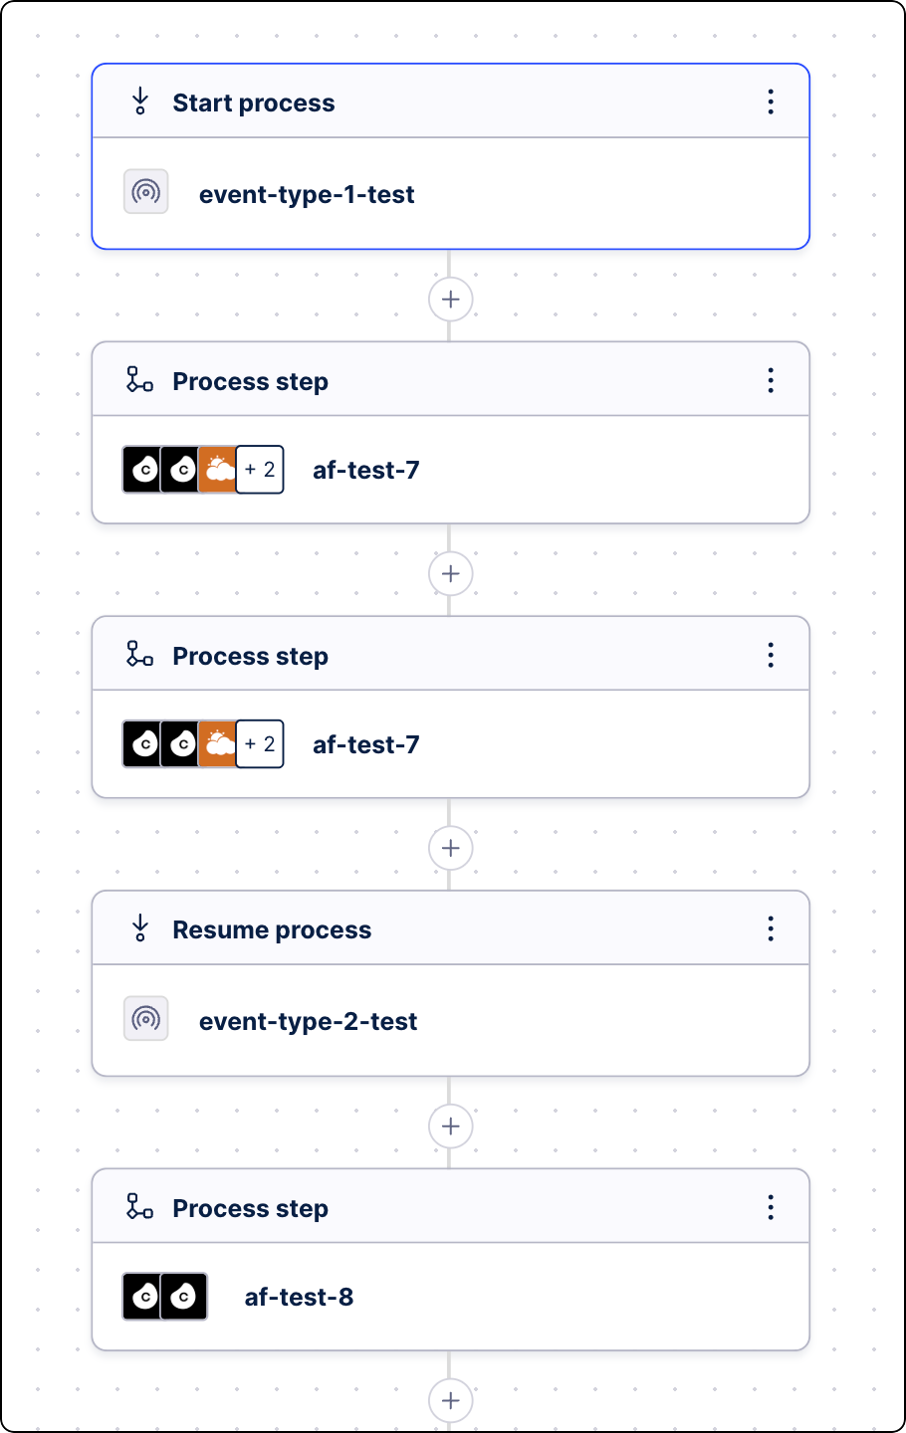Open the options menu on Start process
Viewport: 906px width, 1433px height.
[x=771, y=101]
